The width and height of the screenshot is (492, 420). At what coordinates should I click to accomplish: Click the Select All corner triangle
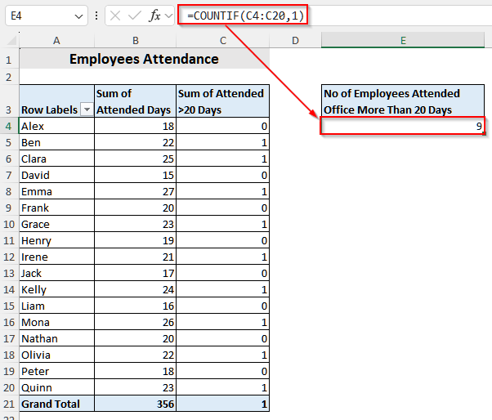(10, 41)
